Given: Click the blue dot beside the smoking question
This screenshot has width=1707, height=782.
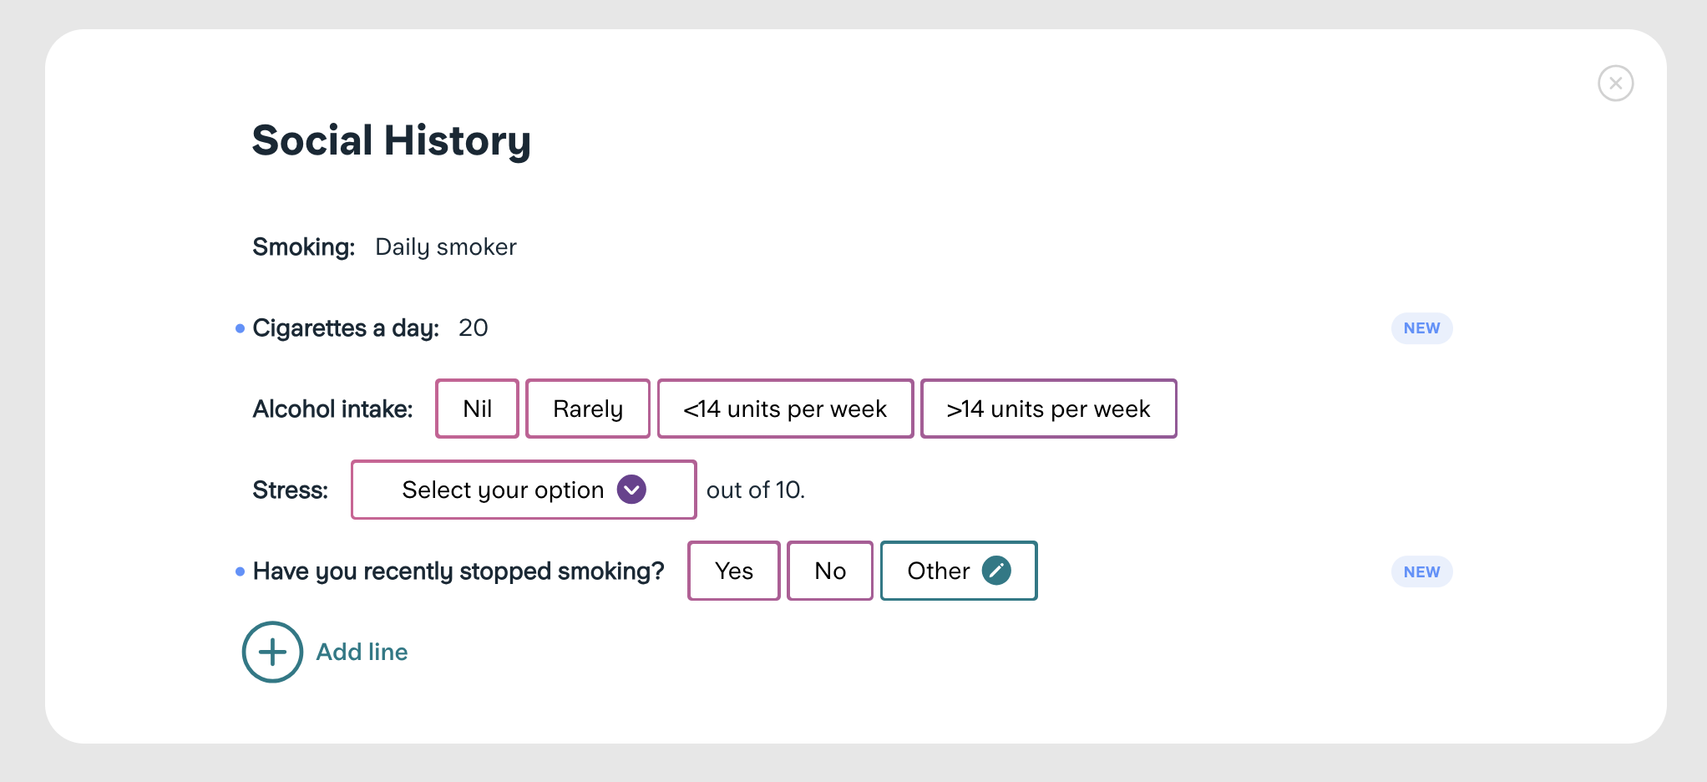Looking at the screenshot, I should [x=238, y=571].
